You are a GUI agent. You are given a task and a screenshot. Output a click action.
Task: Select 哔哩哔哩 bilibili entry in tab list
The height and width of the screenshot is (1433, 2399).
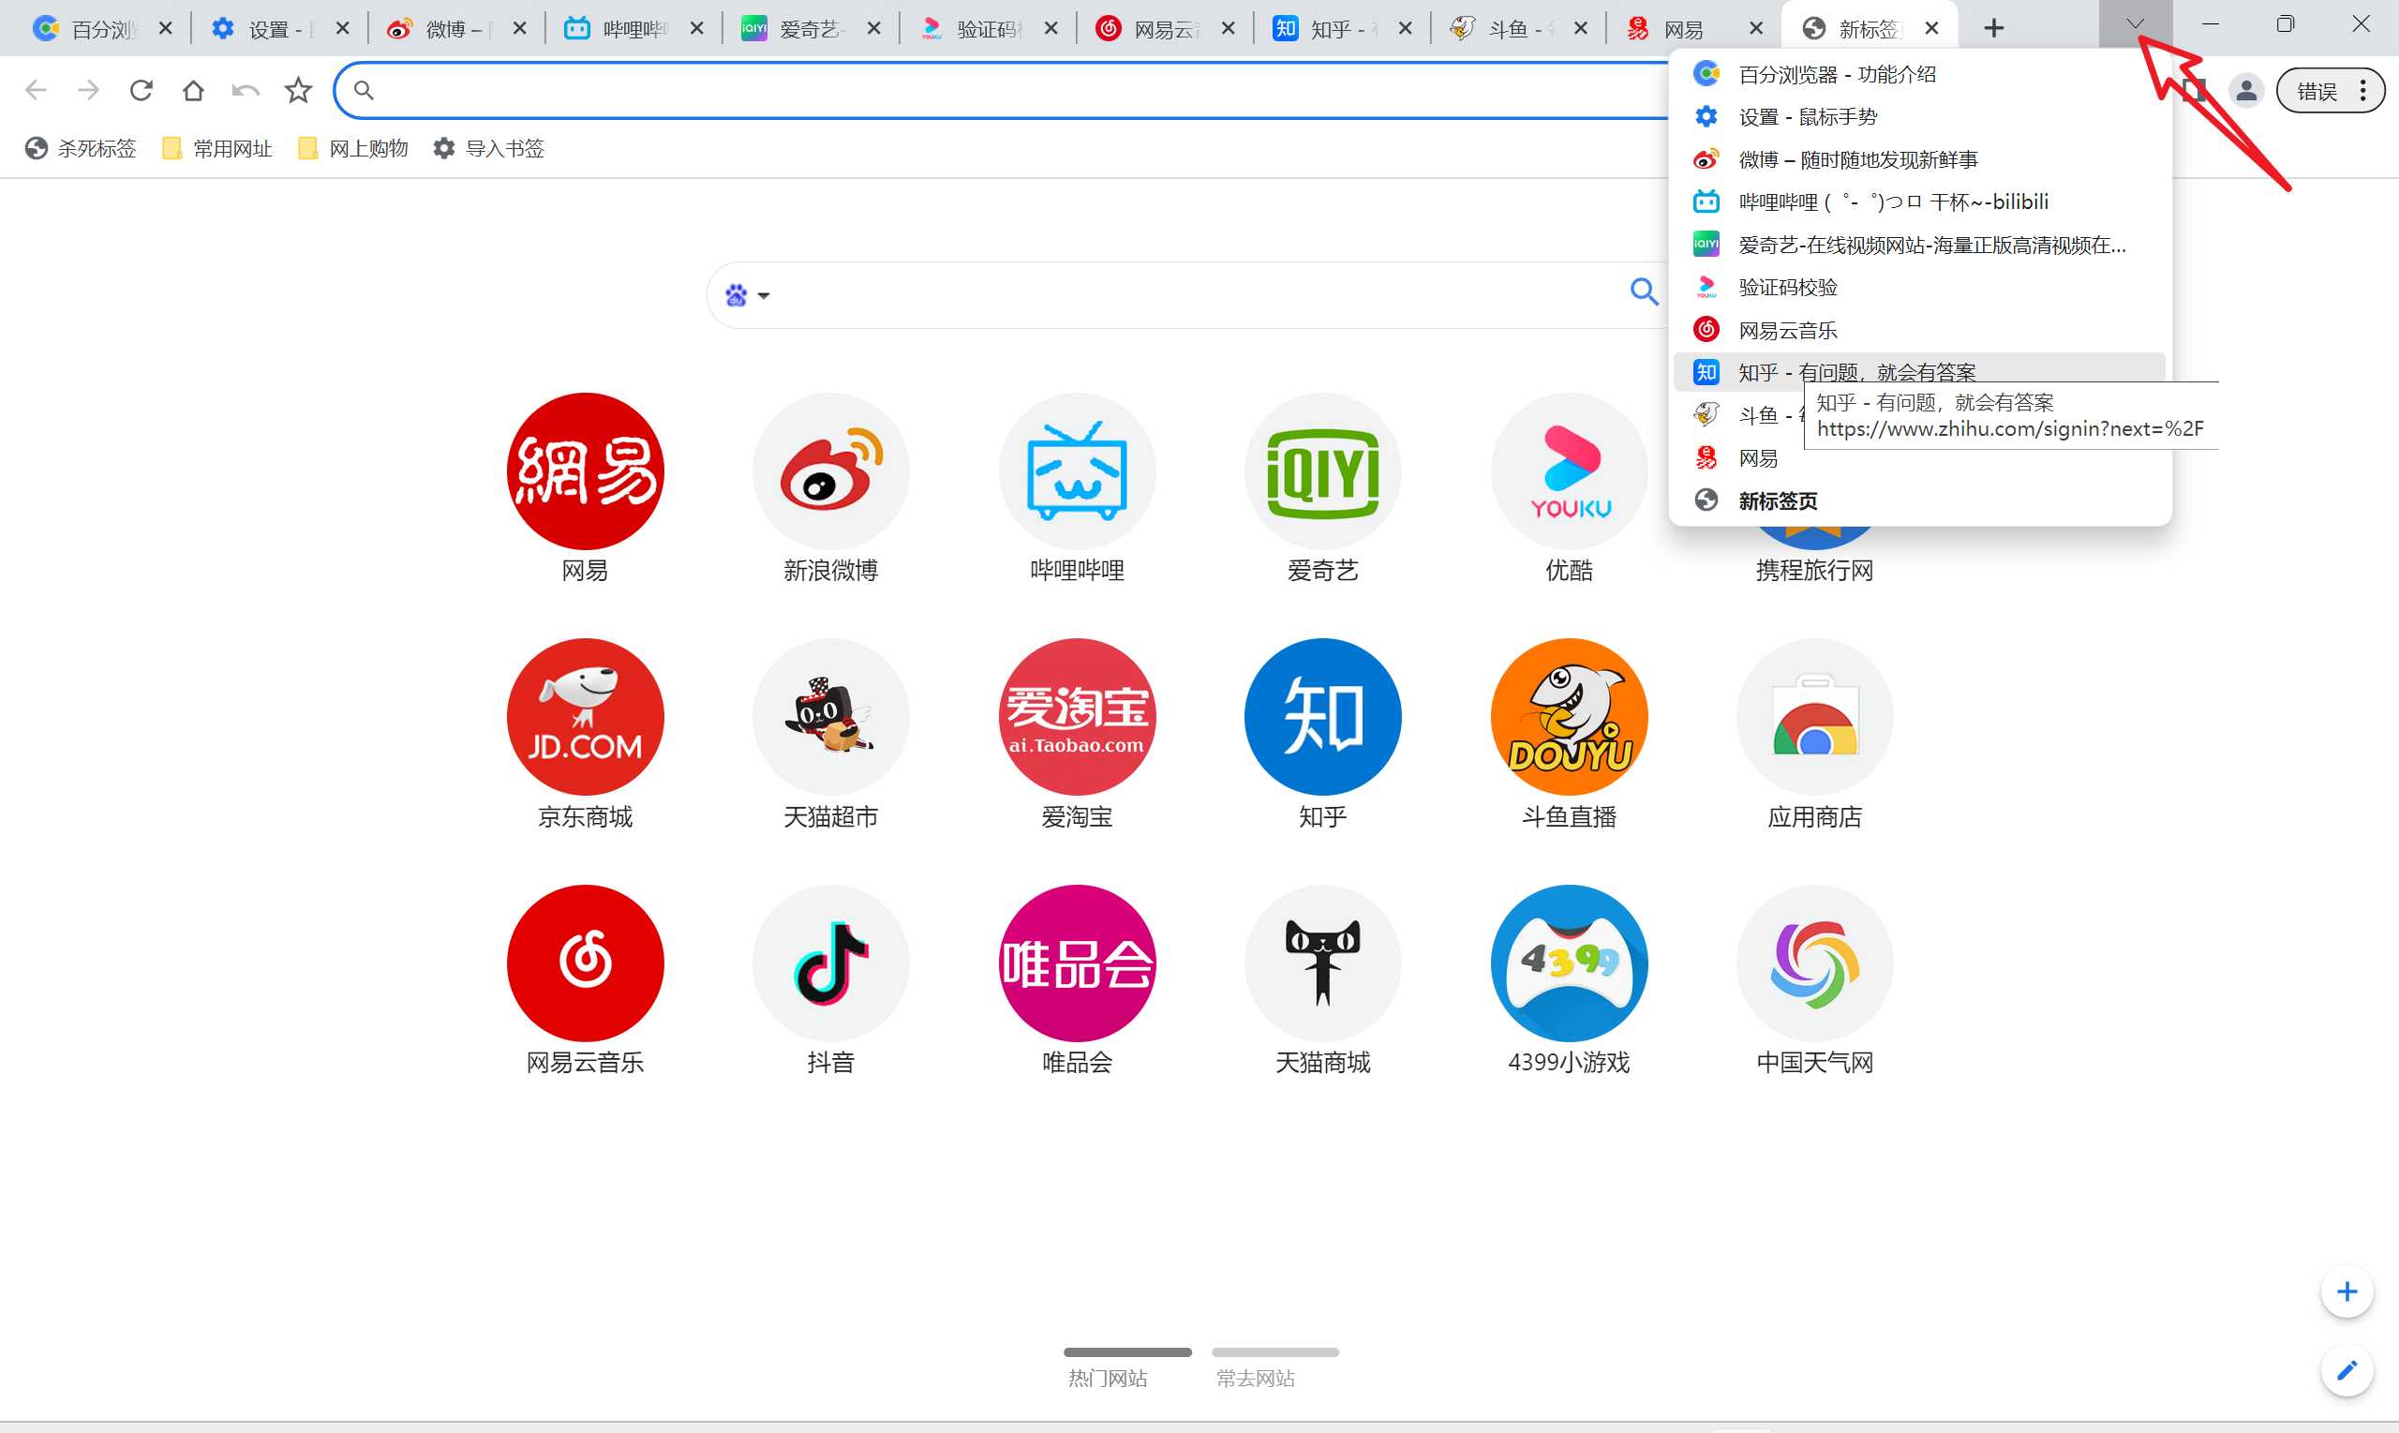point(1918,202)
